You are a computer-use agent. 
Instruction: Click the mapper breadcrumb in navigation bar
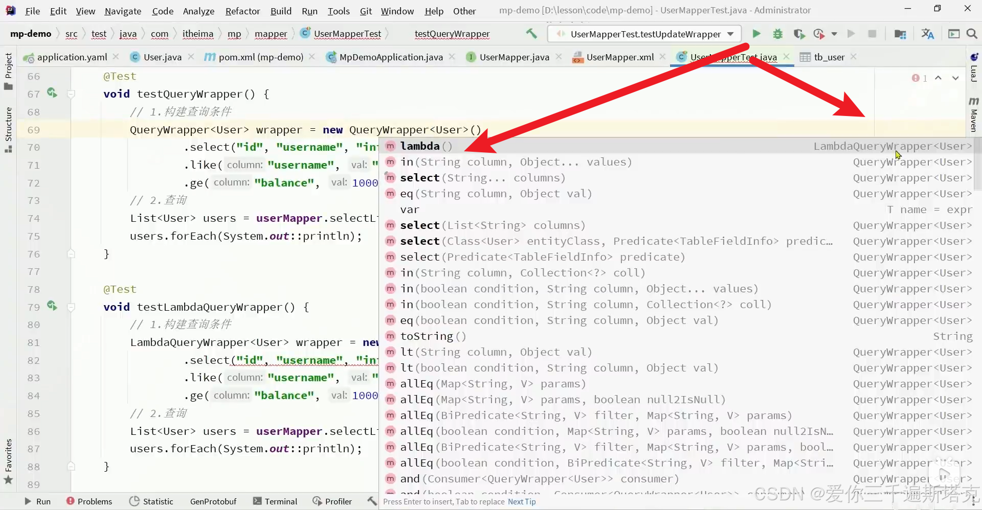pyautogui.click(x=271, y=34)
